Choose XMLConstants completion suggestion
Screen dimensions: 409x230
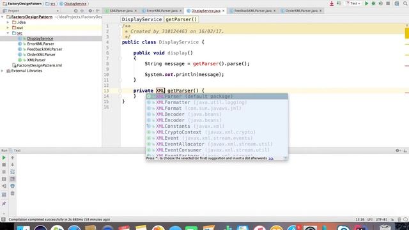pos(217,126)
